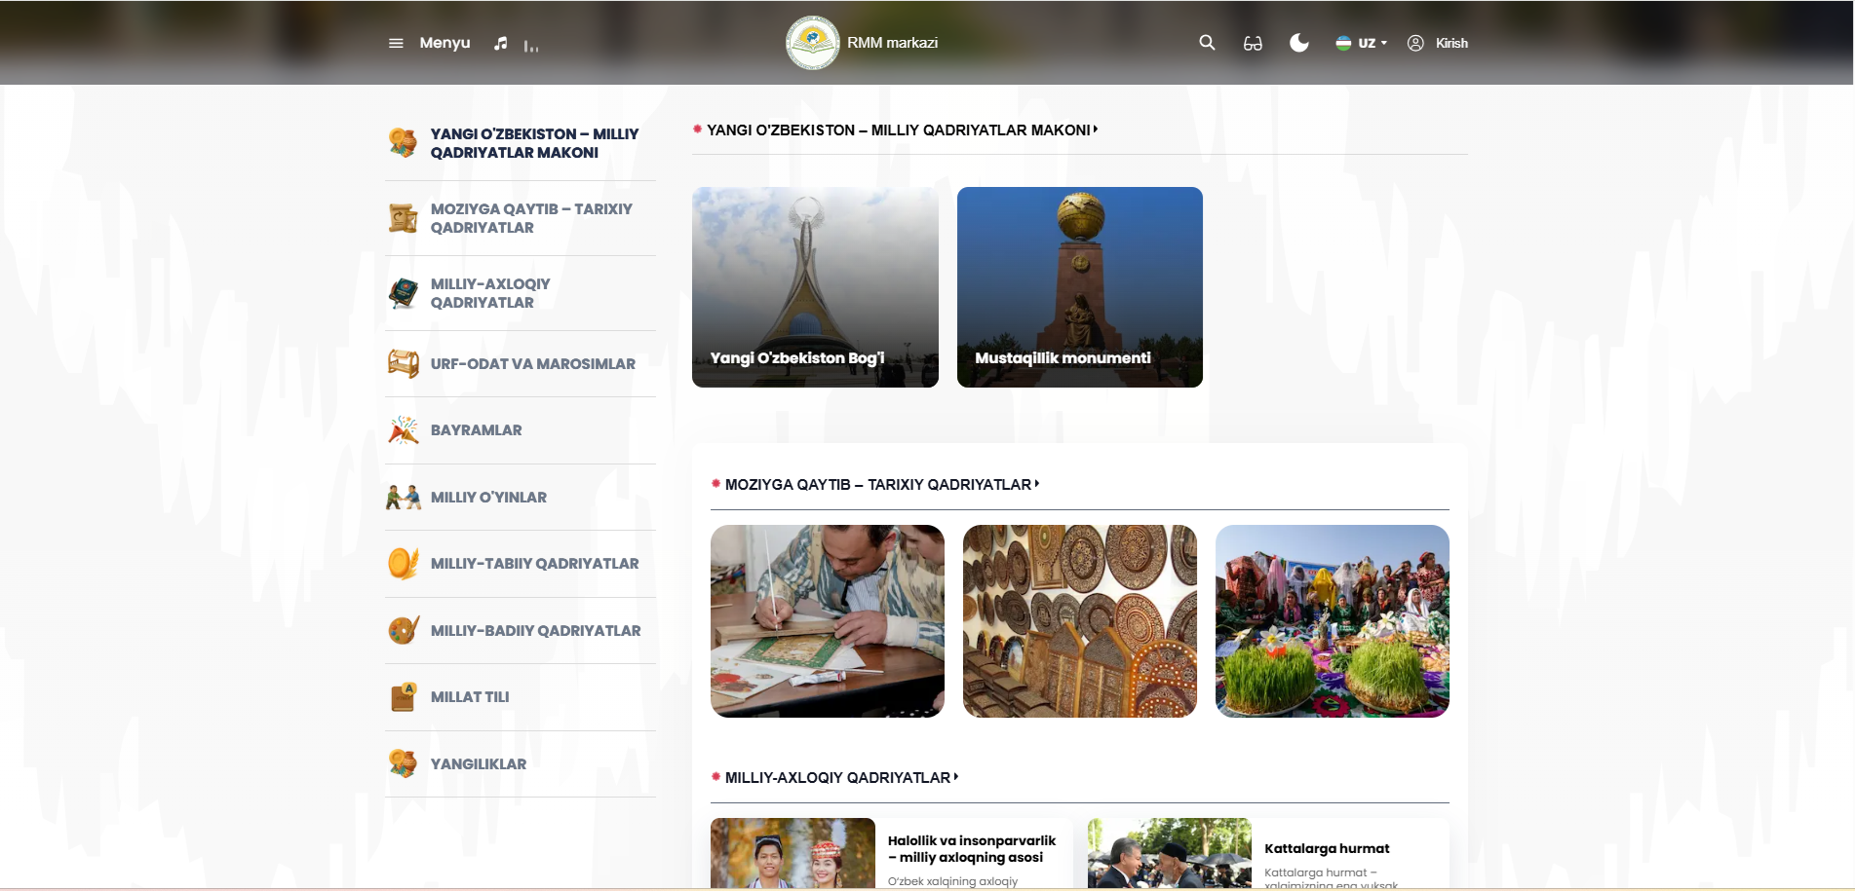Open Mustaqillik monumenti image card
The image size is (1855, 891).
(1079, 287)
